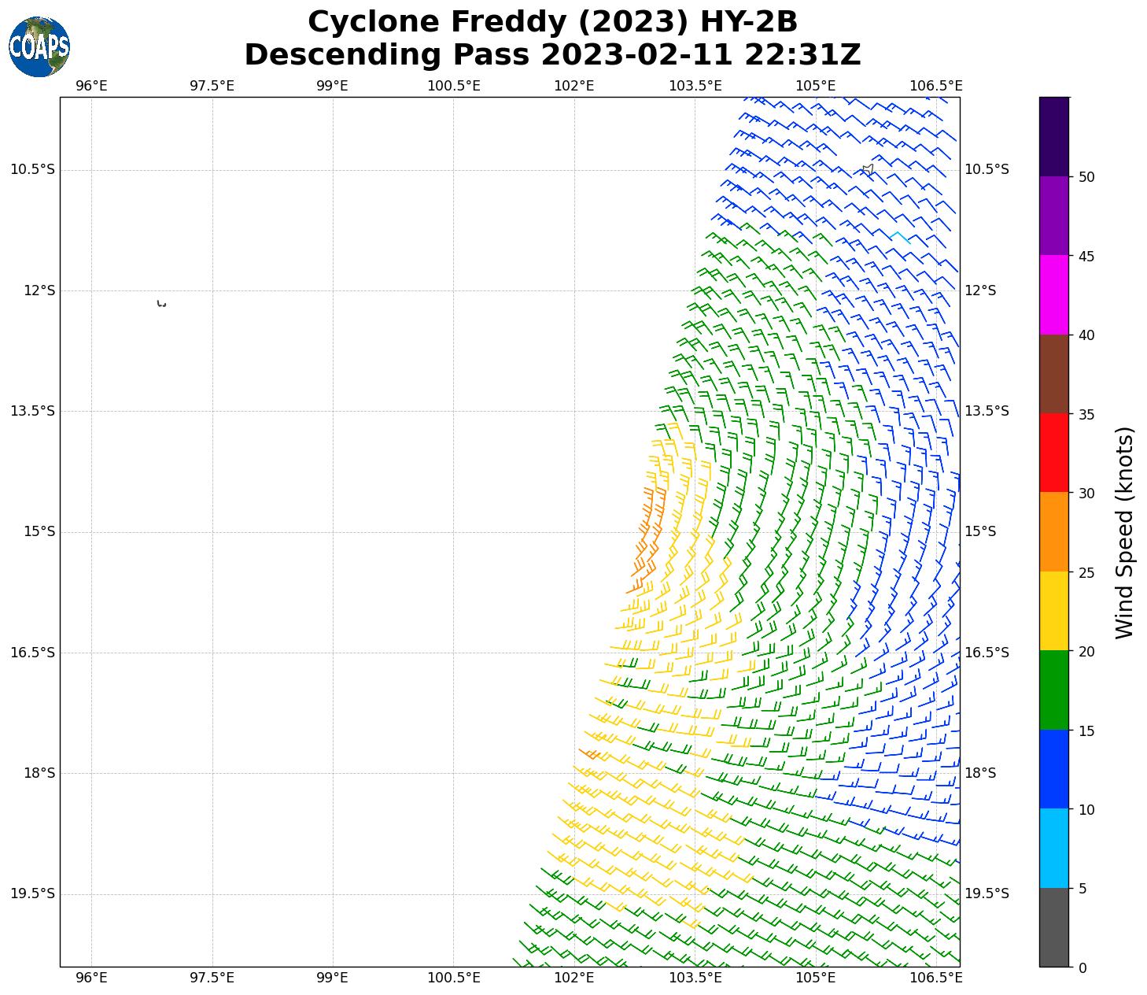
Task: Click the green 15–20 knots colorbar segment
Action: 1053,690
